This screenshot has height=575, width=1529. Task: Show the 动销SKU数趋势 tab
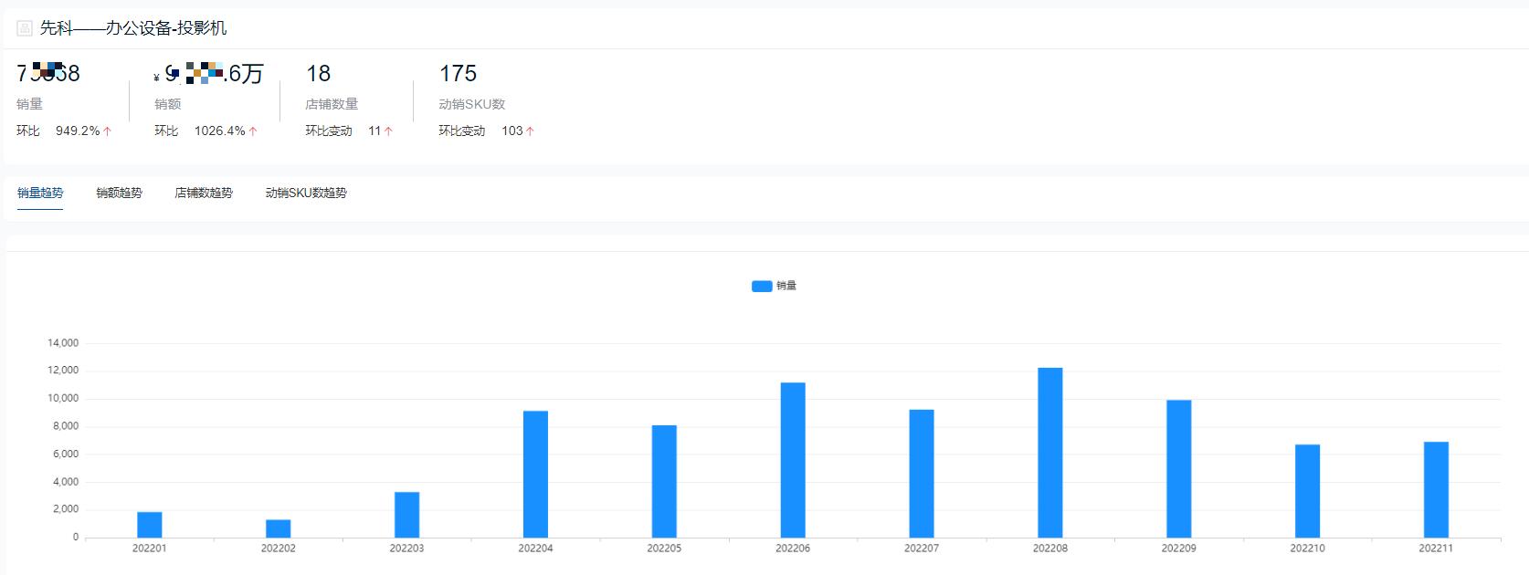306,193
